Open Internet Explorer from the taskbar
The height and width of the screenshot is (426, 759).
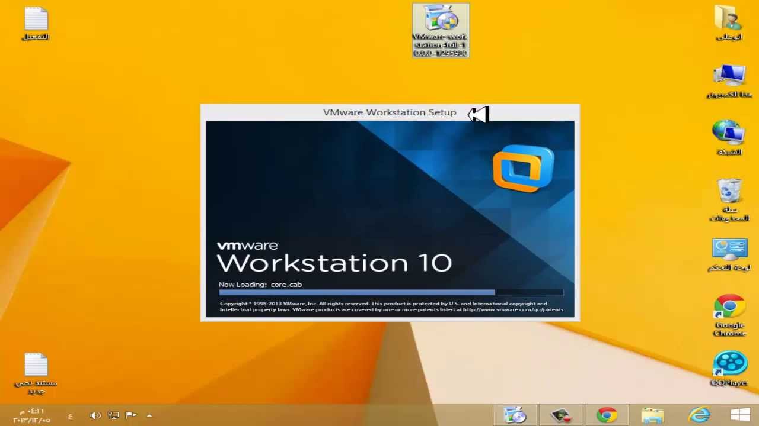[x=699, y=415]
